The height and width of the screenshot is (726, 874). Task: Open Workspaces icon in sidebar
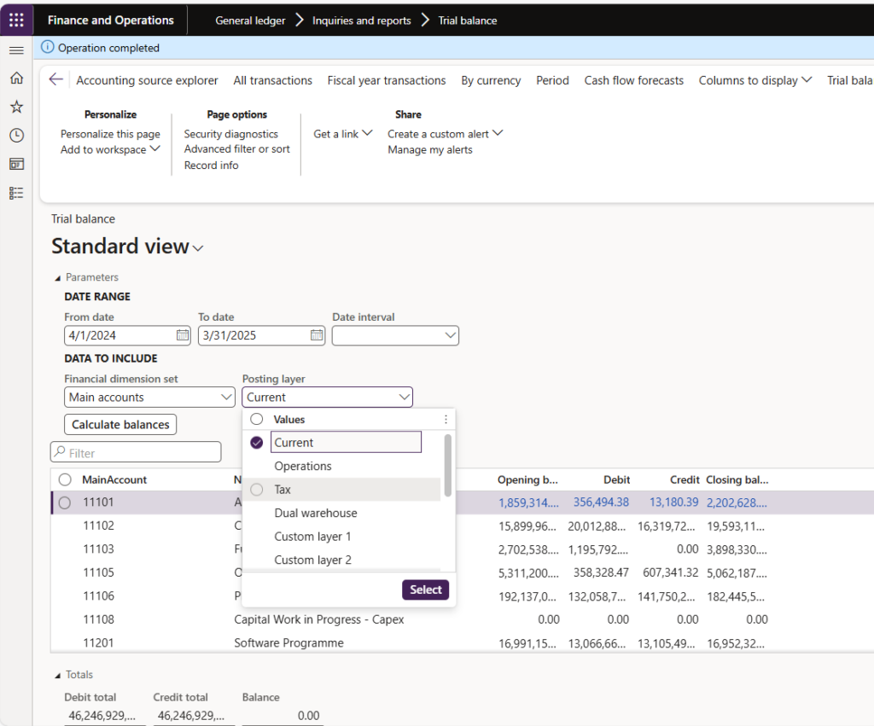pos(16,165)
